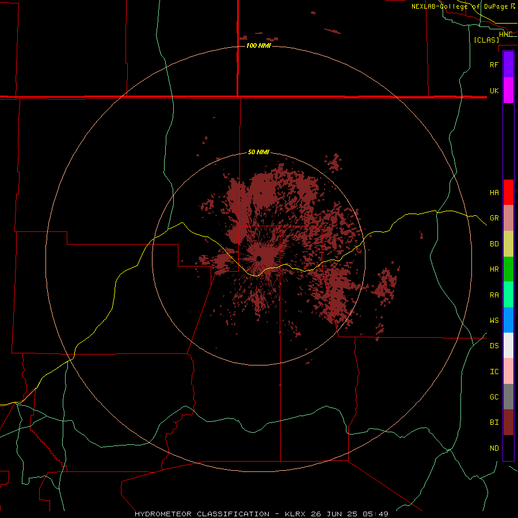The height and width of the screenshot is (518, 518).
Task: Click the BI legend label
Action: (x=494, y=422)
